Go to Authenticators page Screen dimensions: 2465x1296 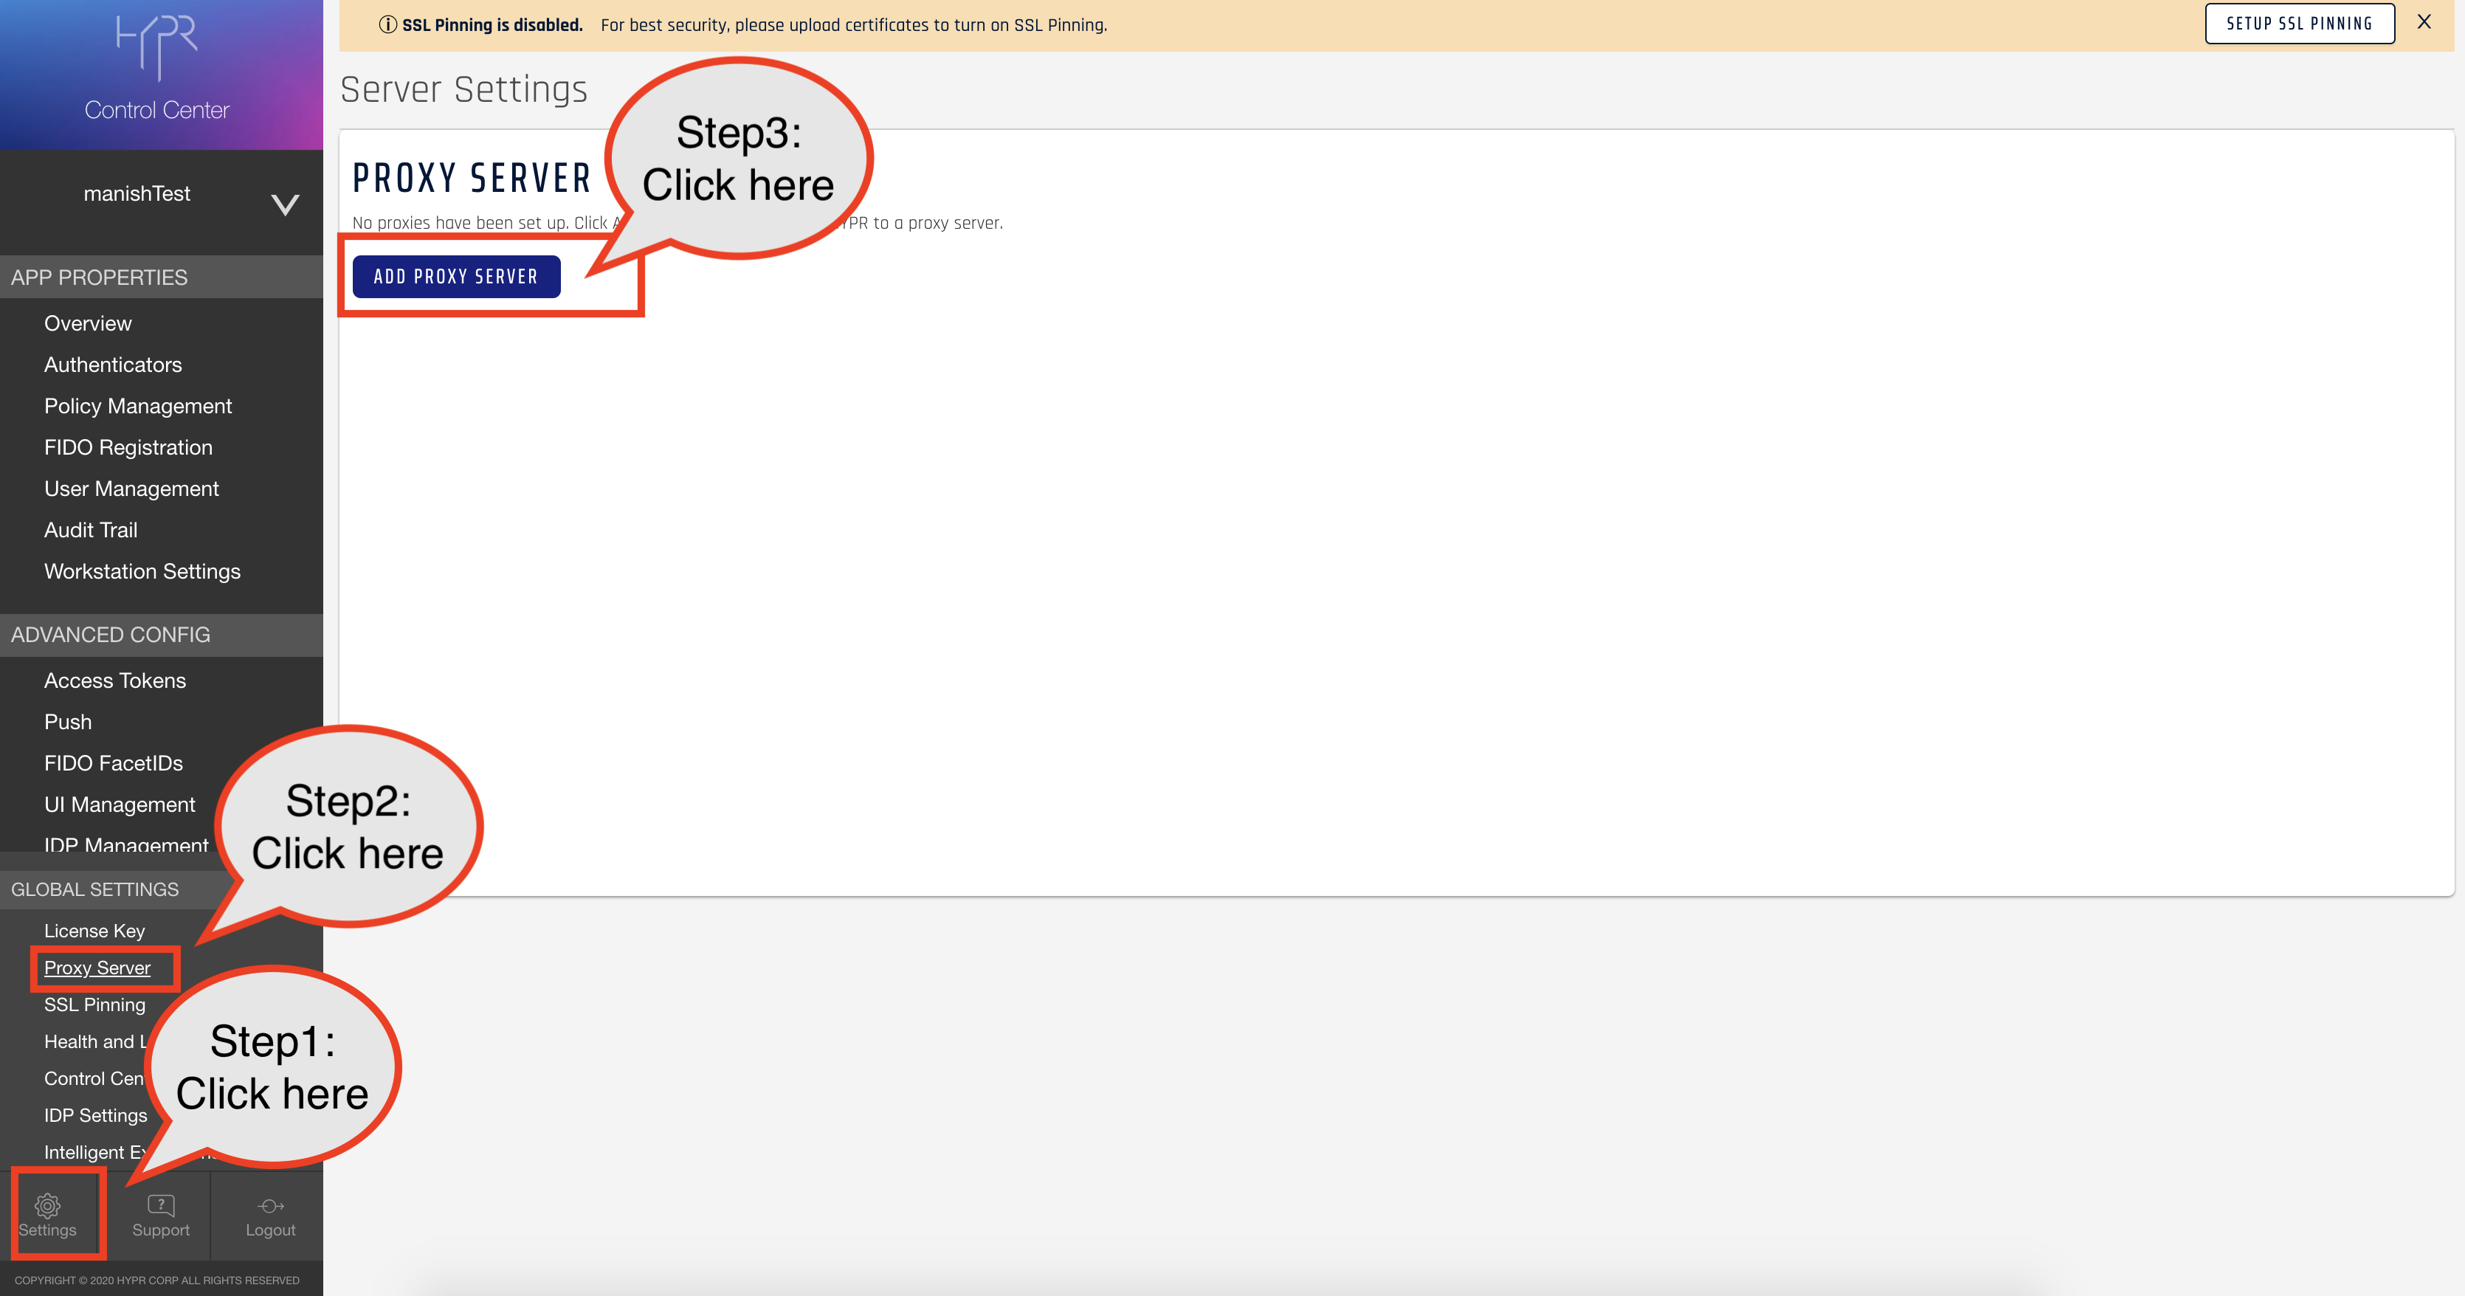[113, 365]
